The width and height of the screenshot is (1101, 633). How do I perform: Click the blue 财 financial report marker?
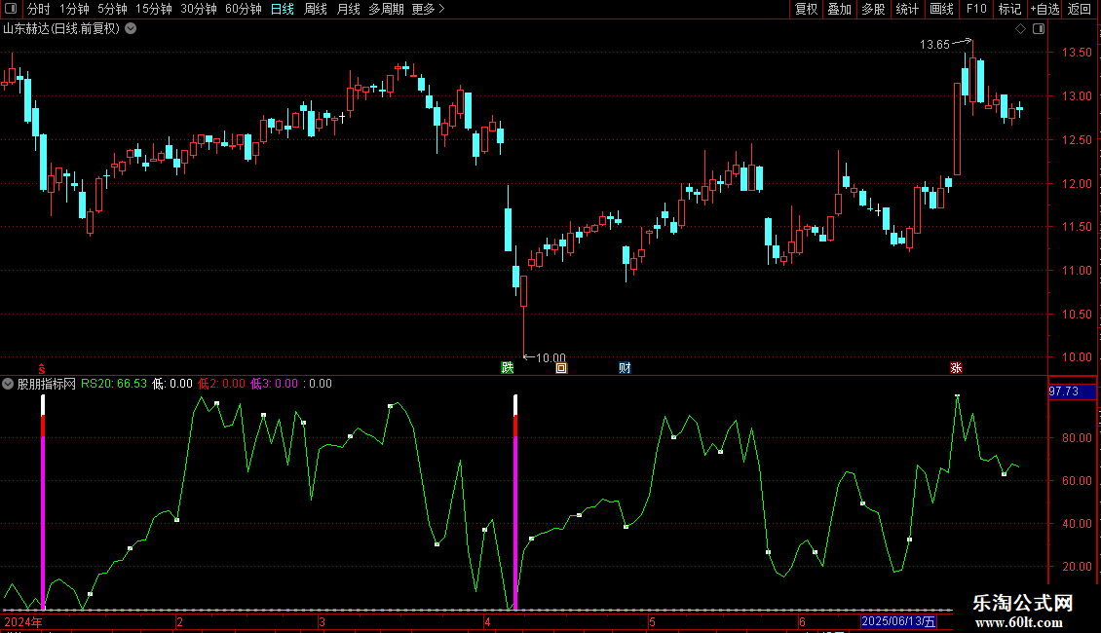625,368
